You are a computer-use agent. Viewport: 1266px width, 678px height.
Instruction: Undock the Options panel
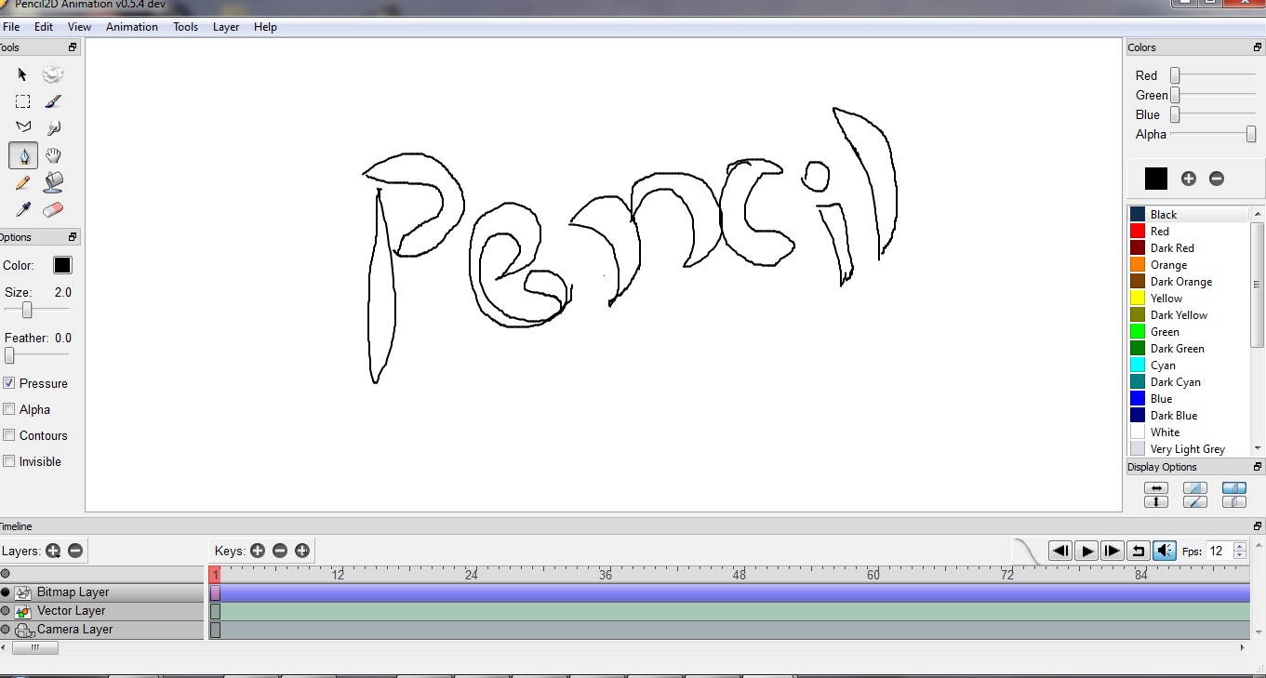pyautogui.click(x=73, y=237)
